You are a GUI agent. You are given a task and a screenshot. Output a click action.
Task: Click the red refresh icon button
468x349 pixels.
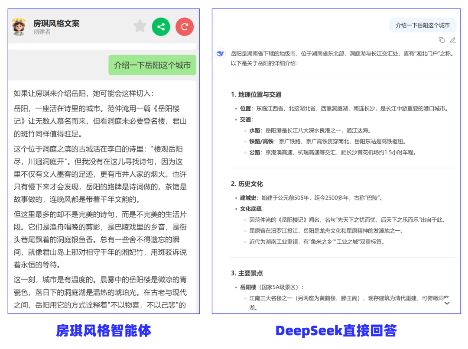[x=185, y=27]
